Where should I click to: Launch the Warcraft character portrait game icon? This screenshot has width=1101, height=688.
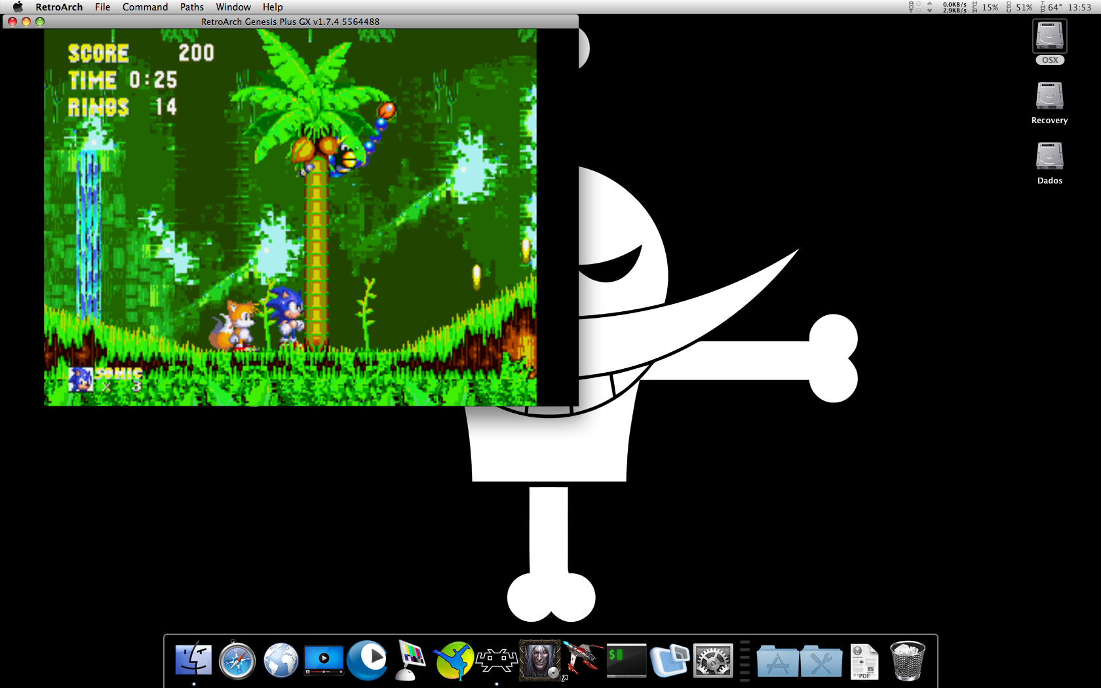pyautogui.click(x=540, y=660)
